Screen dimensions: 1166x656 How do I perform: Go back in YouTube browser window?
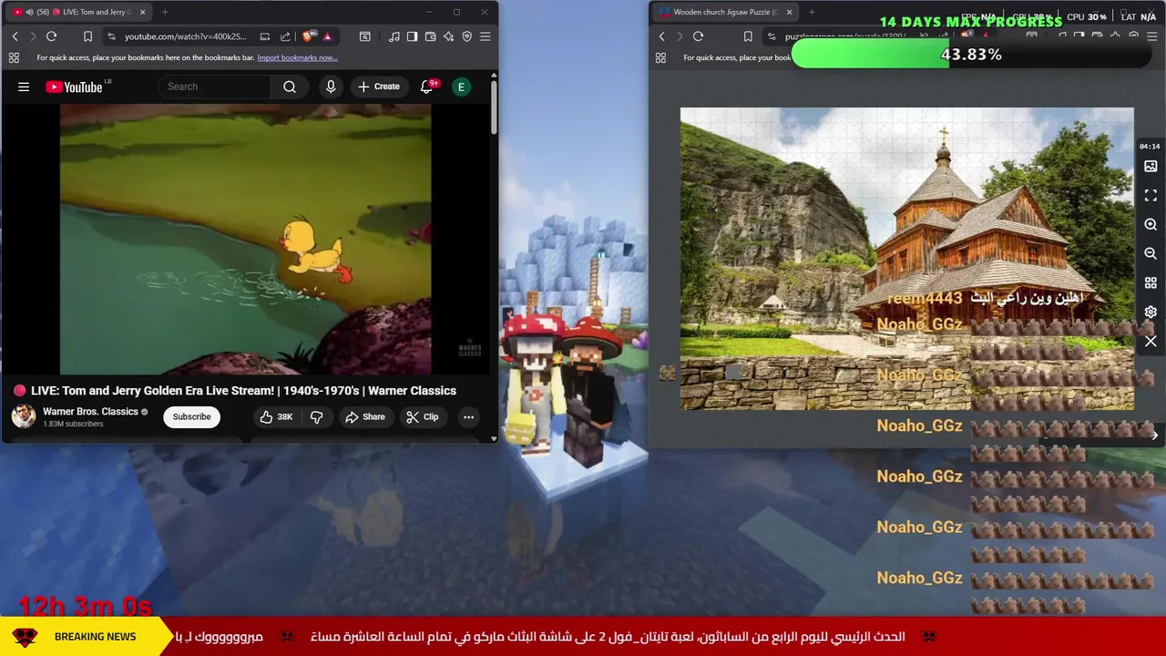(x=15, y=36)
